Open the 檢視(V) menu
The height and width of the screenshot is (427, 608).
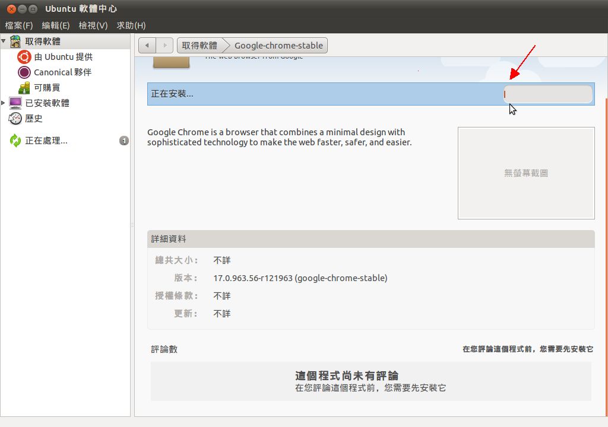(93, 26)
